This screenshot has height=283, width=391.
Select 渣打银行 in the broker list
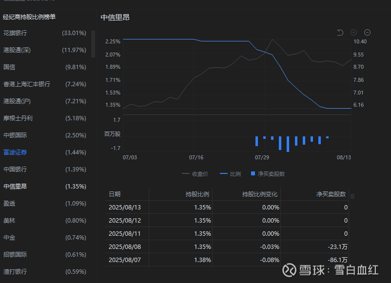point(45,271)
